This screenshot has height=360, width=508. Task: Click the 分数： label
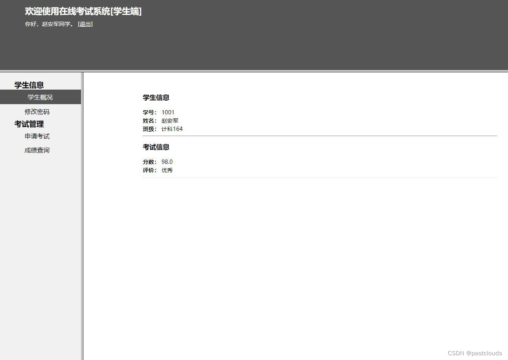click(150, 162)
